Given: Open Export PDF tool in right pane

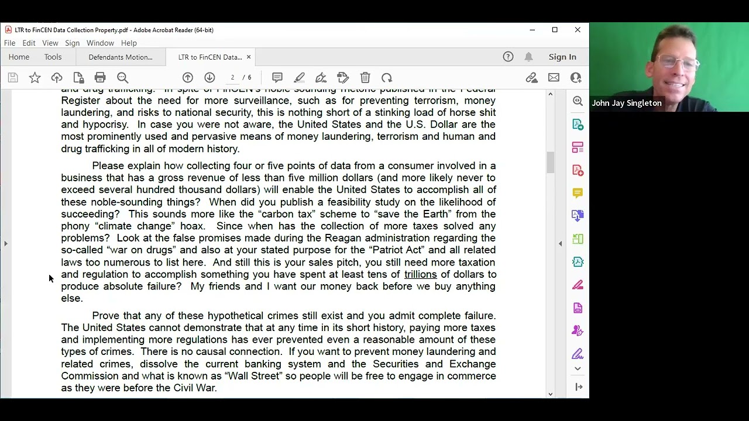Looking at the screenshot, I should tap(578, 125).
